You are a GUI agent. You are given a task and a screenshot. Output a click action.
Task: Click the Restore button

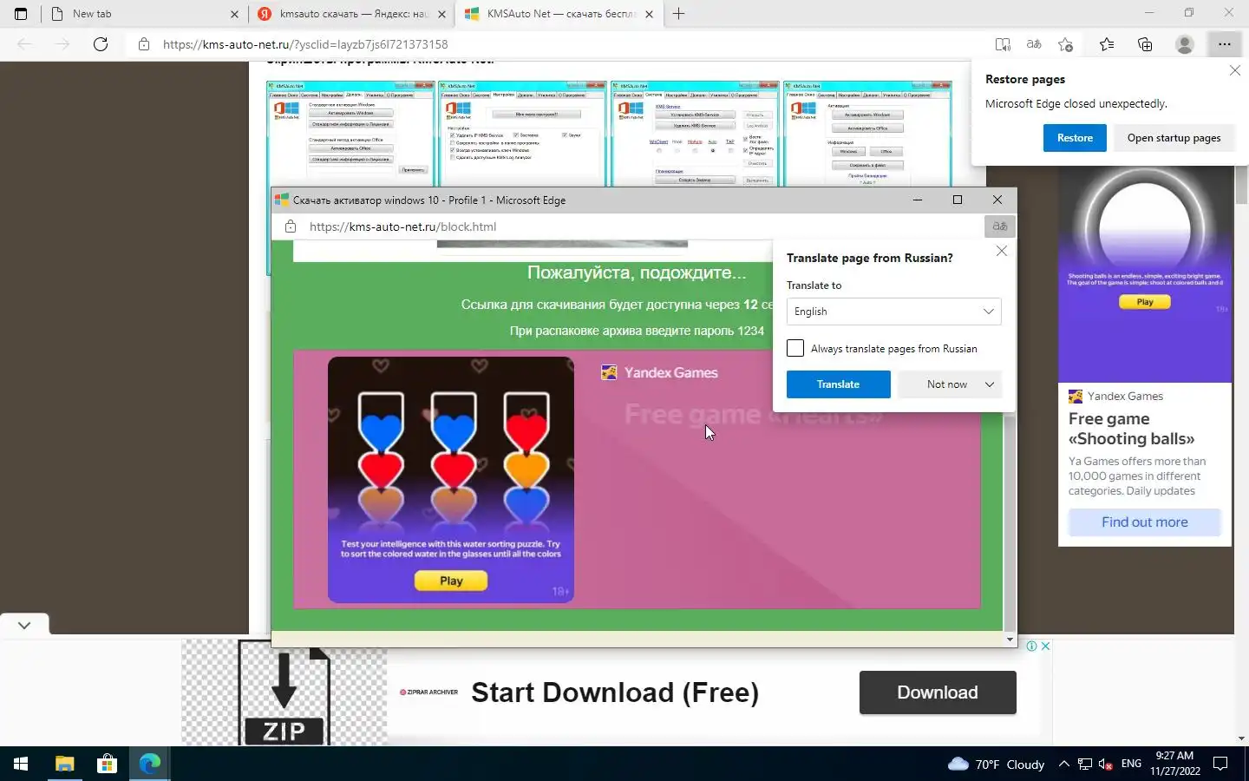1075,138
